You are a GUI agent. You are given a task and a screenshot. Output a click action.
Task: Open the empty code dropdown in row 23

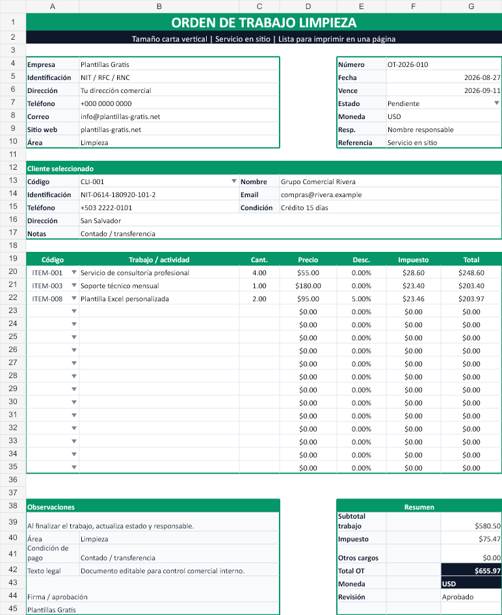pos(74,312)
